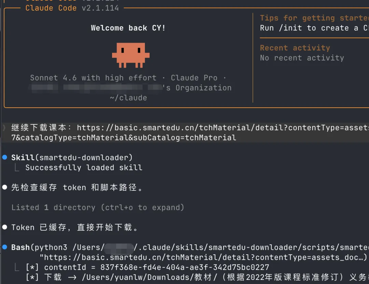Click the Claude Code v2.1.114 title
Screen dimensions: 369x284
coord(72,8)
